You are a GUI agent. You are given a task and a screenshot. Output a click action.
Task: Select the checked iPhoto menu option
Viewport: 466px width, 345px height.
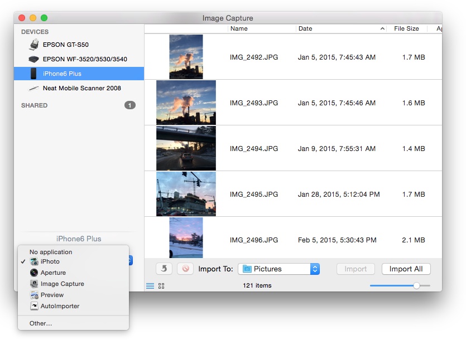coord(50,261)
